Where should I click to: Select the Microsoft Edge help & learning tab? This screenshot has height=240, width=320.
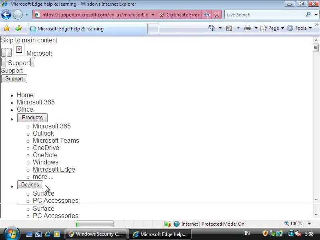pyautogui.click(x=87, y=29)
